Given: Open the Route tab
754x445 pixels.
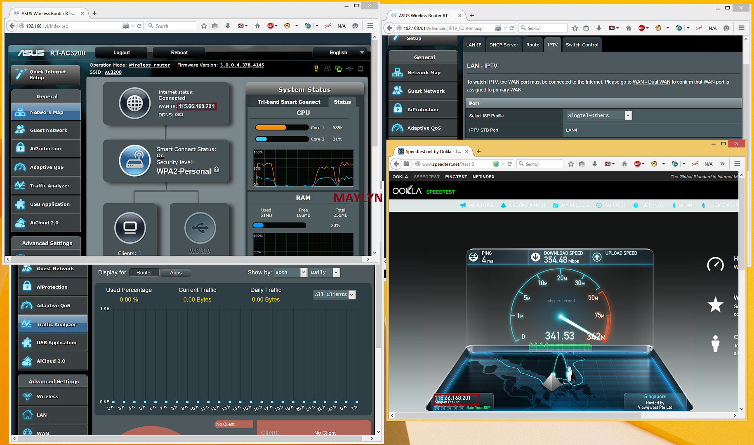Looking at the screenshot, I should click(533, 44).
